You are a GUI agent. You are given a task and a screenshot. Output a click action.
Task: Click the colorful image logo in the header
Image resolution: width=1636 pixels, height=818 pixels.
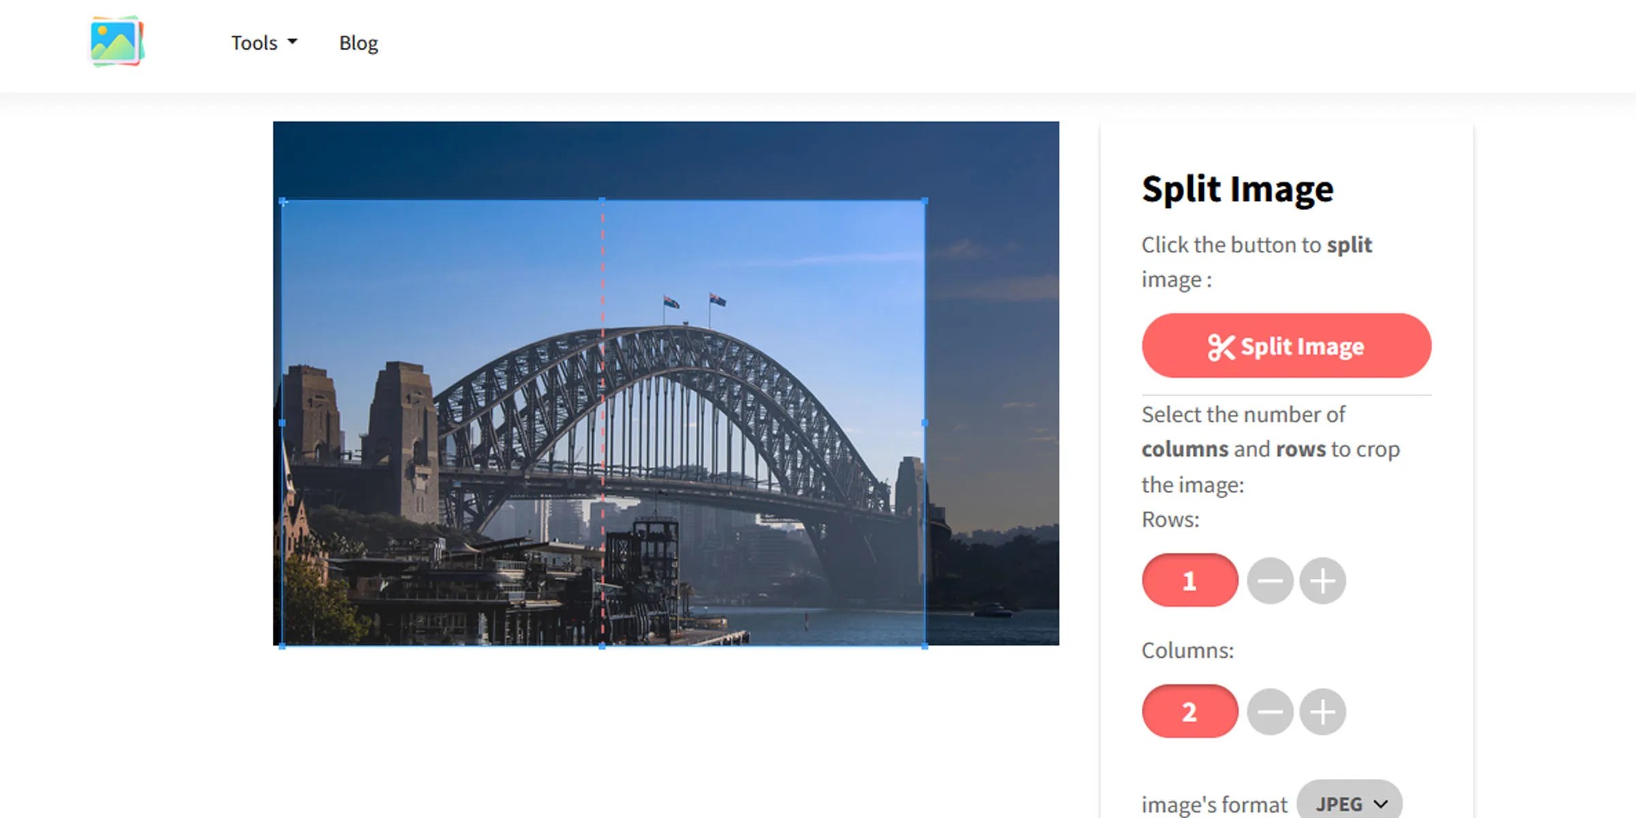116,41
